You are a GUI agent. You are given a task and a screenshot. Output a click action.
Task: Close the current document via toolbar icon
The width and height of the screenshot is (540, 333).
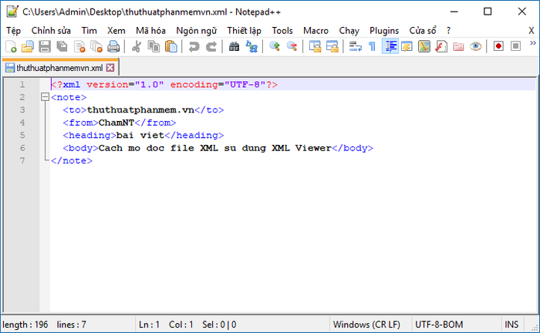click(79, 46)
